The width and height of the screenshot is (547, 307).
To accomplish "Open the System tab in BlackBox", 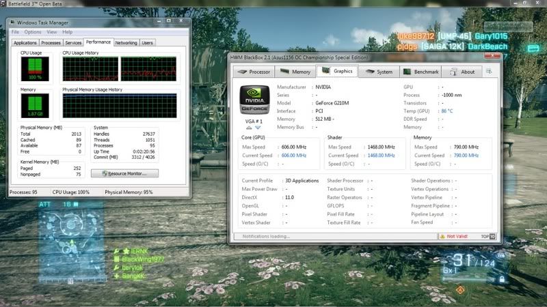I will tap(379, 72).
